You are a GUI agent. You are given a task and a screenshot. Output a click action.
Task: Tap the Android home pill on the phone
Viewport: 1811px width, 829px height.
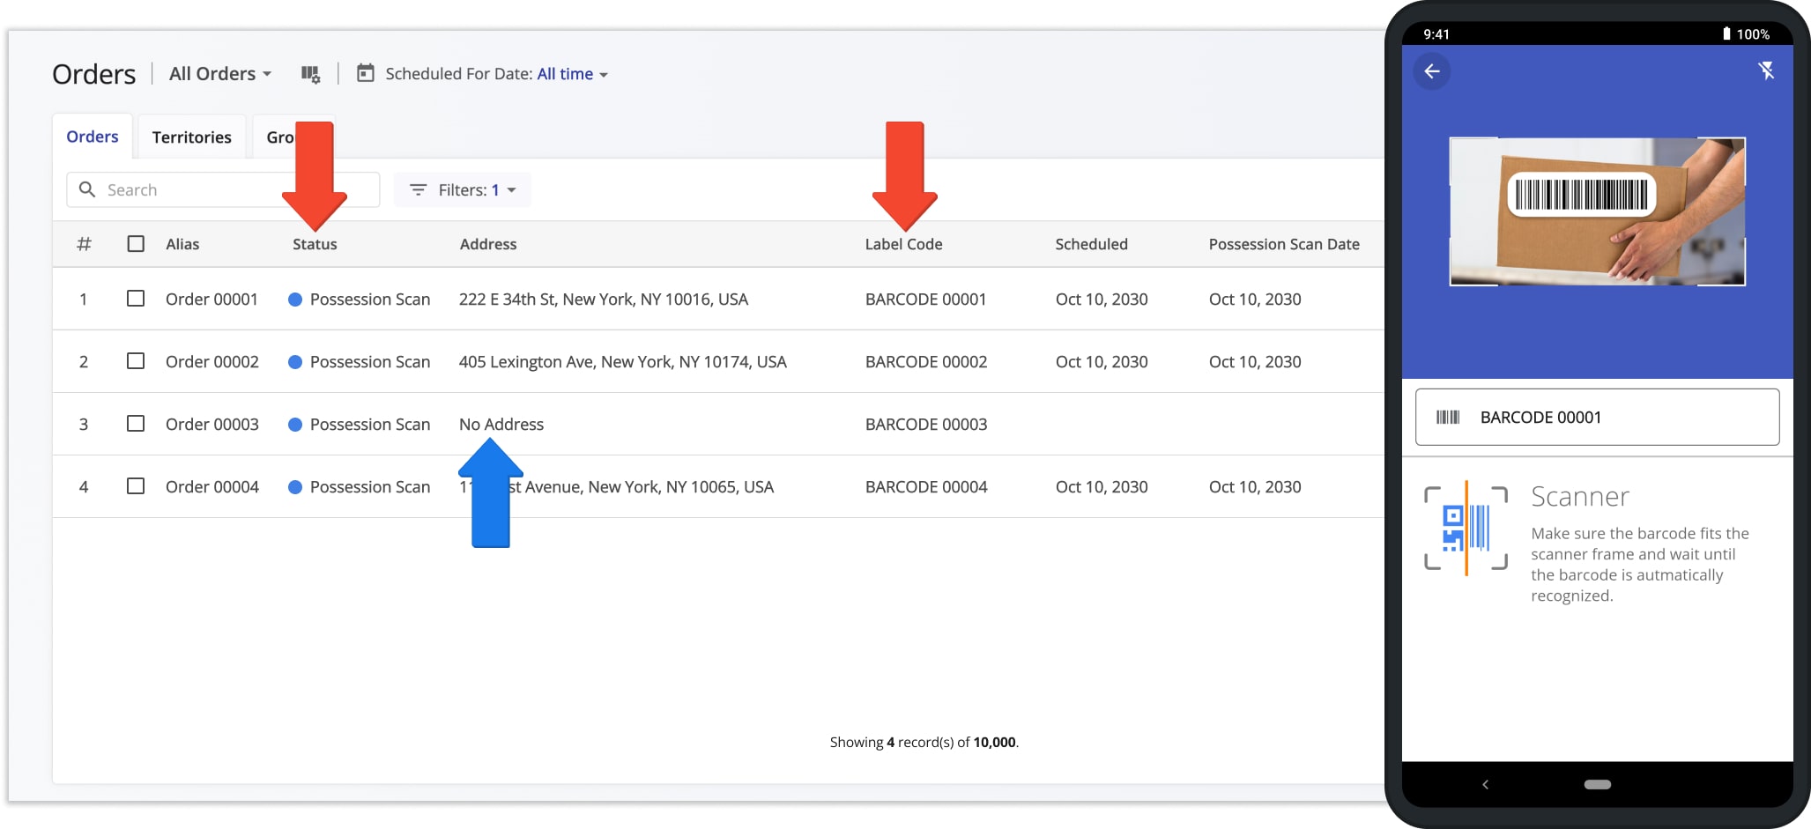pyautogui.click(x=1597, y=784)
